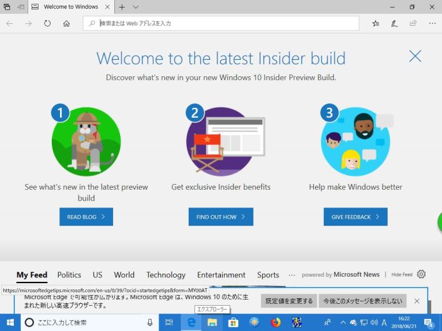Open File Explorer from the taskbar
The height and width of the screenshot is (331, 442).
click(212, 322)
